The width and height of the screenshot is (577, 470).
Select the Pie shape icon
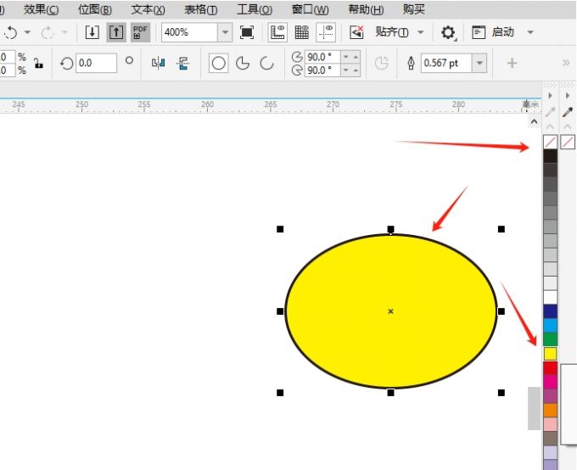pos(243,64)
